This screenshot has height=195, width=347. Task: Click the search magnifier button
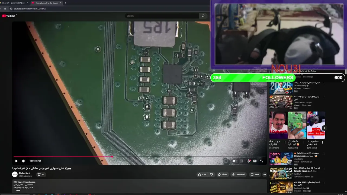[203, 16]
